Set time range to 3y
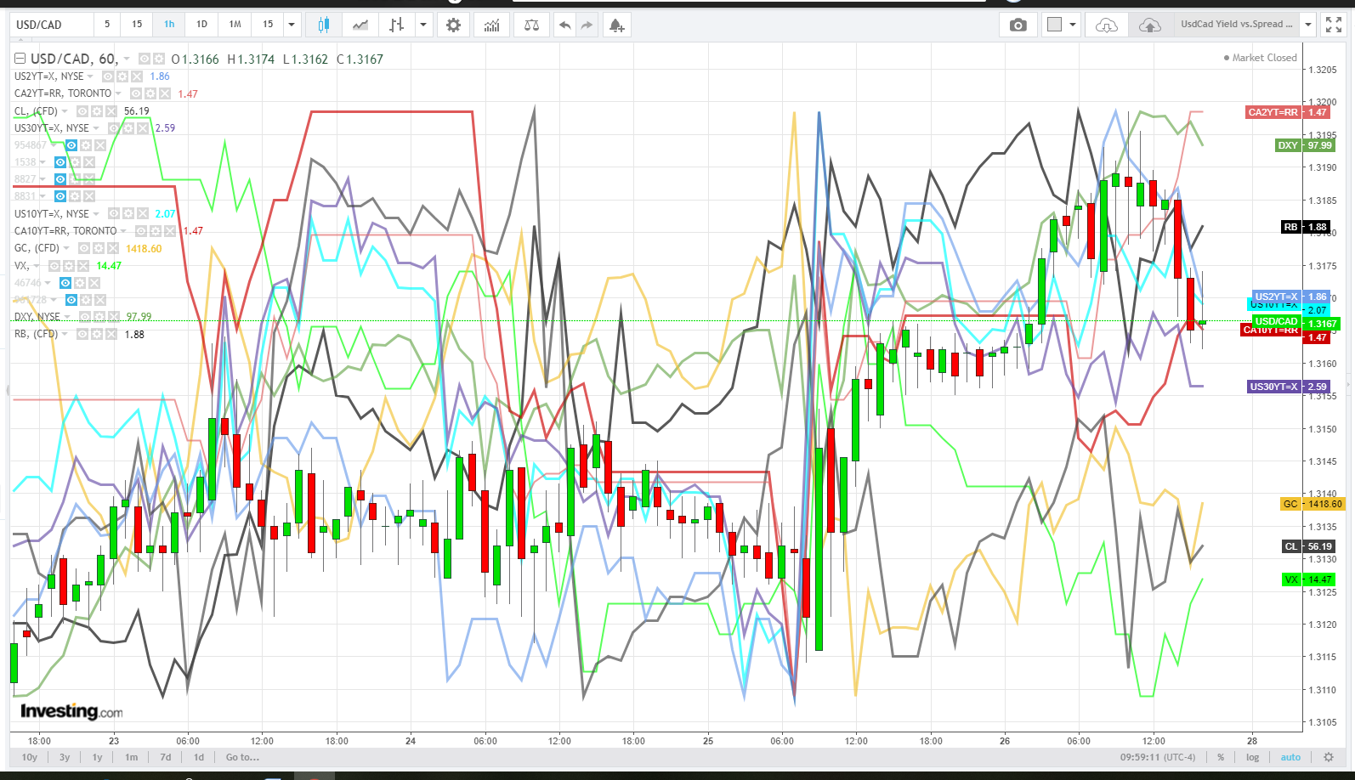 click(65, 757)
